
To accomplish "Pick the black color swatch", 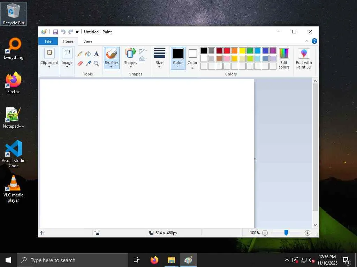I will [x=204, y=51].
